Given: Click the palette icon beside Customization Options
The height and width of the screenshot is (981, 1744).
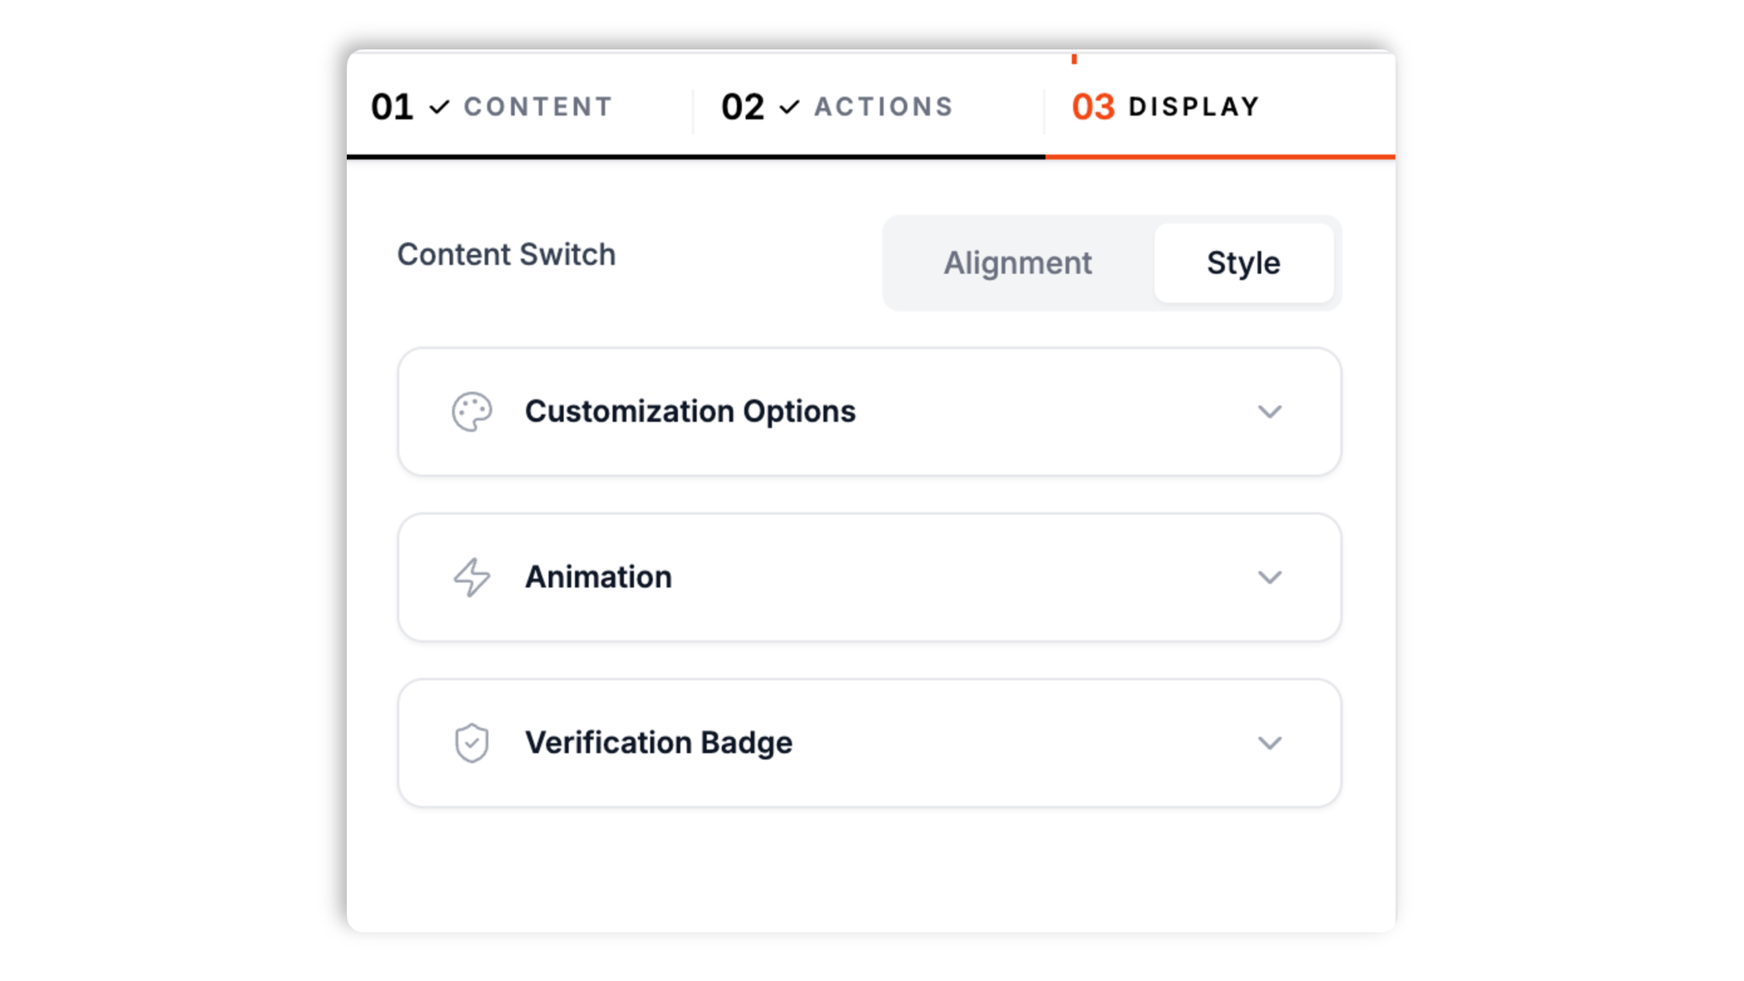Looking at the screenshot, I should [472, 412].
